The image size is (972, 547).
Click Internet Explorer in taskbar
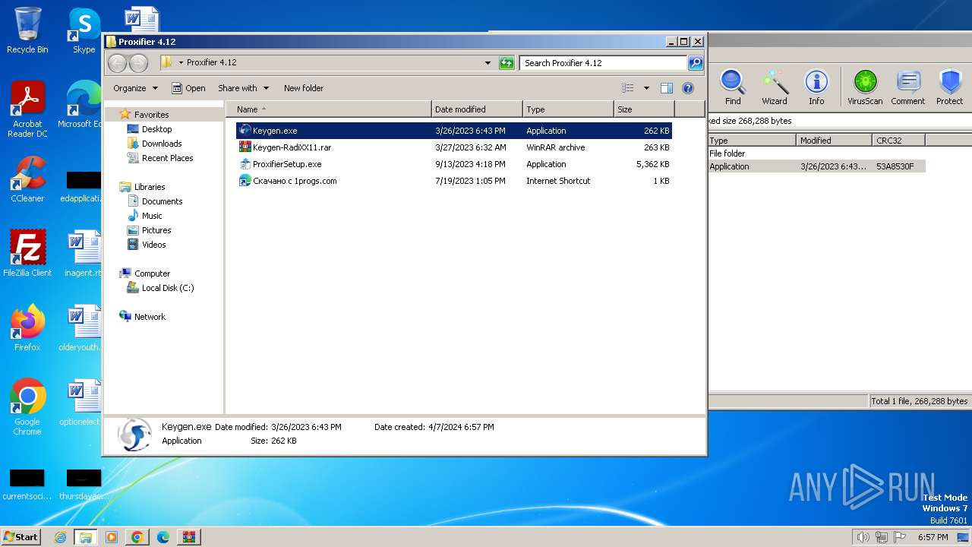point(61,537)
